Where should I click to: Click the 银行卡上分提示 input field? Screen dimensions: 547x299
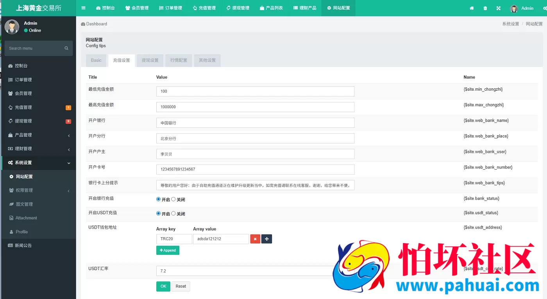(255, 185)
